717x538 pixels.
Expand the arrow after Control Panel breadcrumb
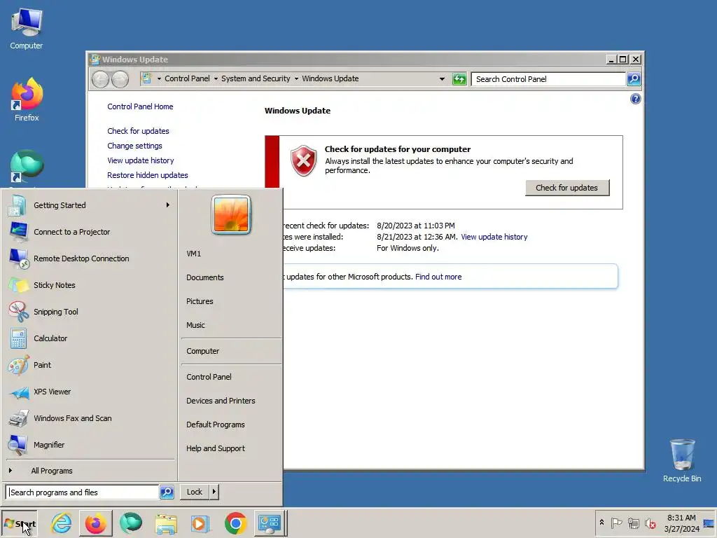216,78
